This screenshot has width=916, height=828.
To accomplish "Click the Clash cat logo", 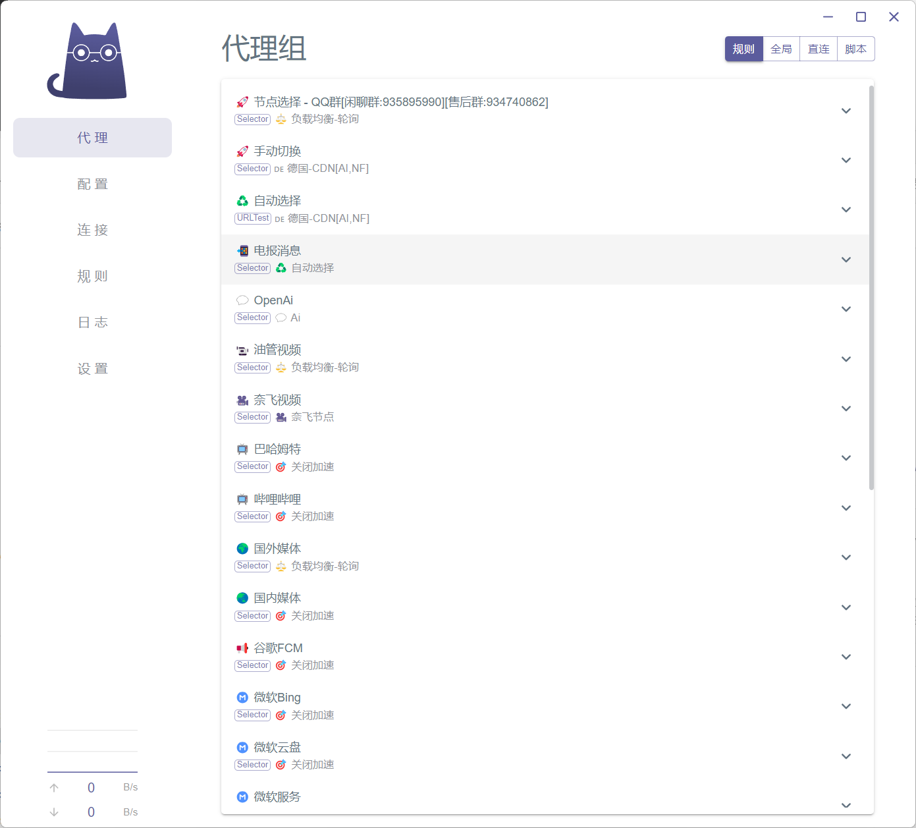I will click(88, 61).
